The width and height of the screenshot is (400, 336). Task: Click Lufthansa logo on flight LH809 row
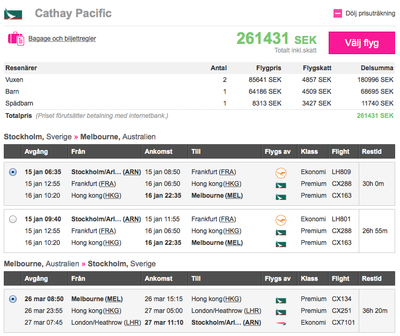coord(280,173)
